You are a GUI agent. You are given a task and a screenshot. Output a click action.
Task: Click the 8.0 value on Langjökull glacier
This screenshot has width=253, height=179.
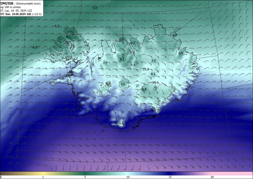click(x=108, y=83)
